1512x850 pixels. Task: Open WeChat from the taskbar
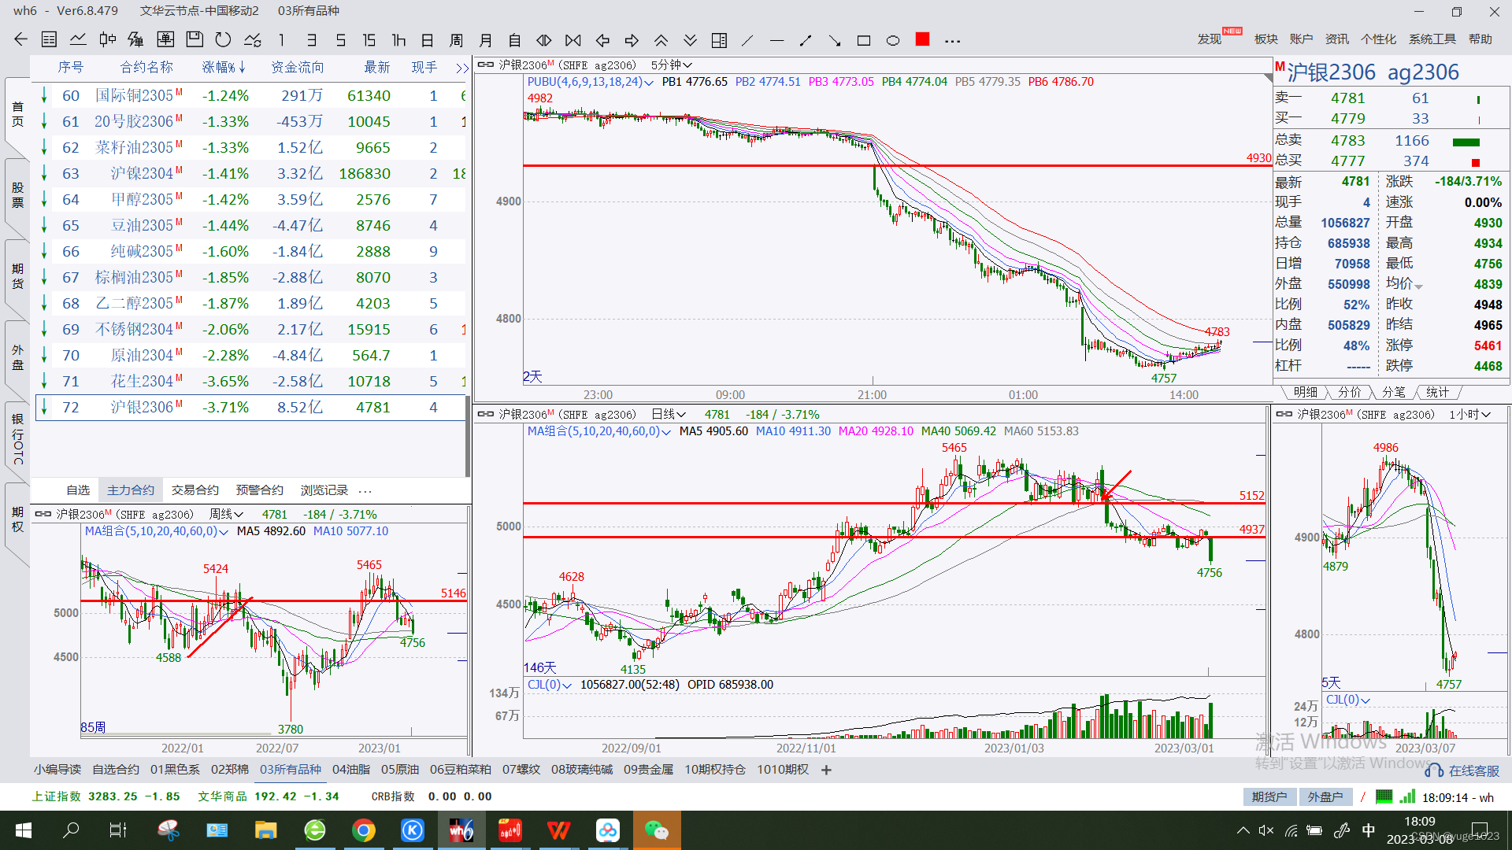click(656, 830)
